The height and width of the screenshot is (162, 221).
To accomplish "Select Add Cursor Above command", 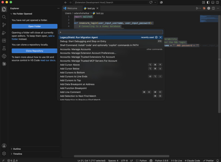I will point(111,65).
